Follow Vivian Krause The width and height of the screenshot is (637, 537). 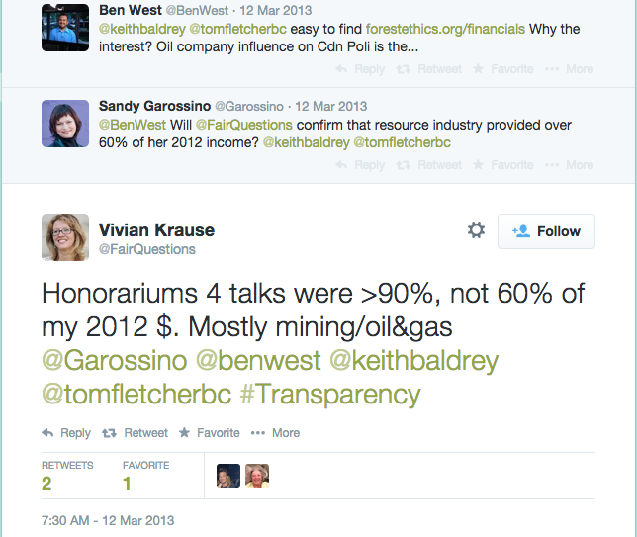(546, 231)
